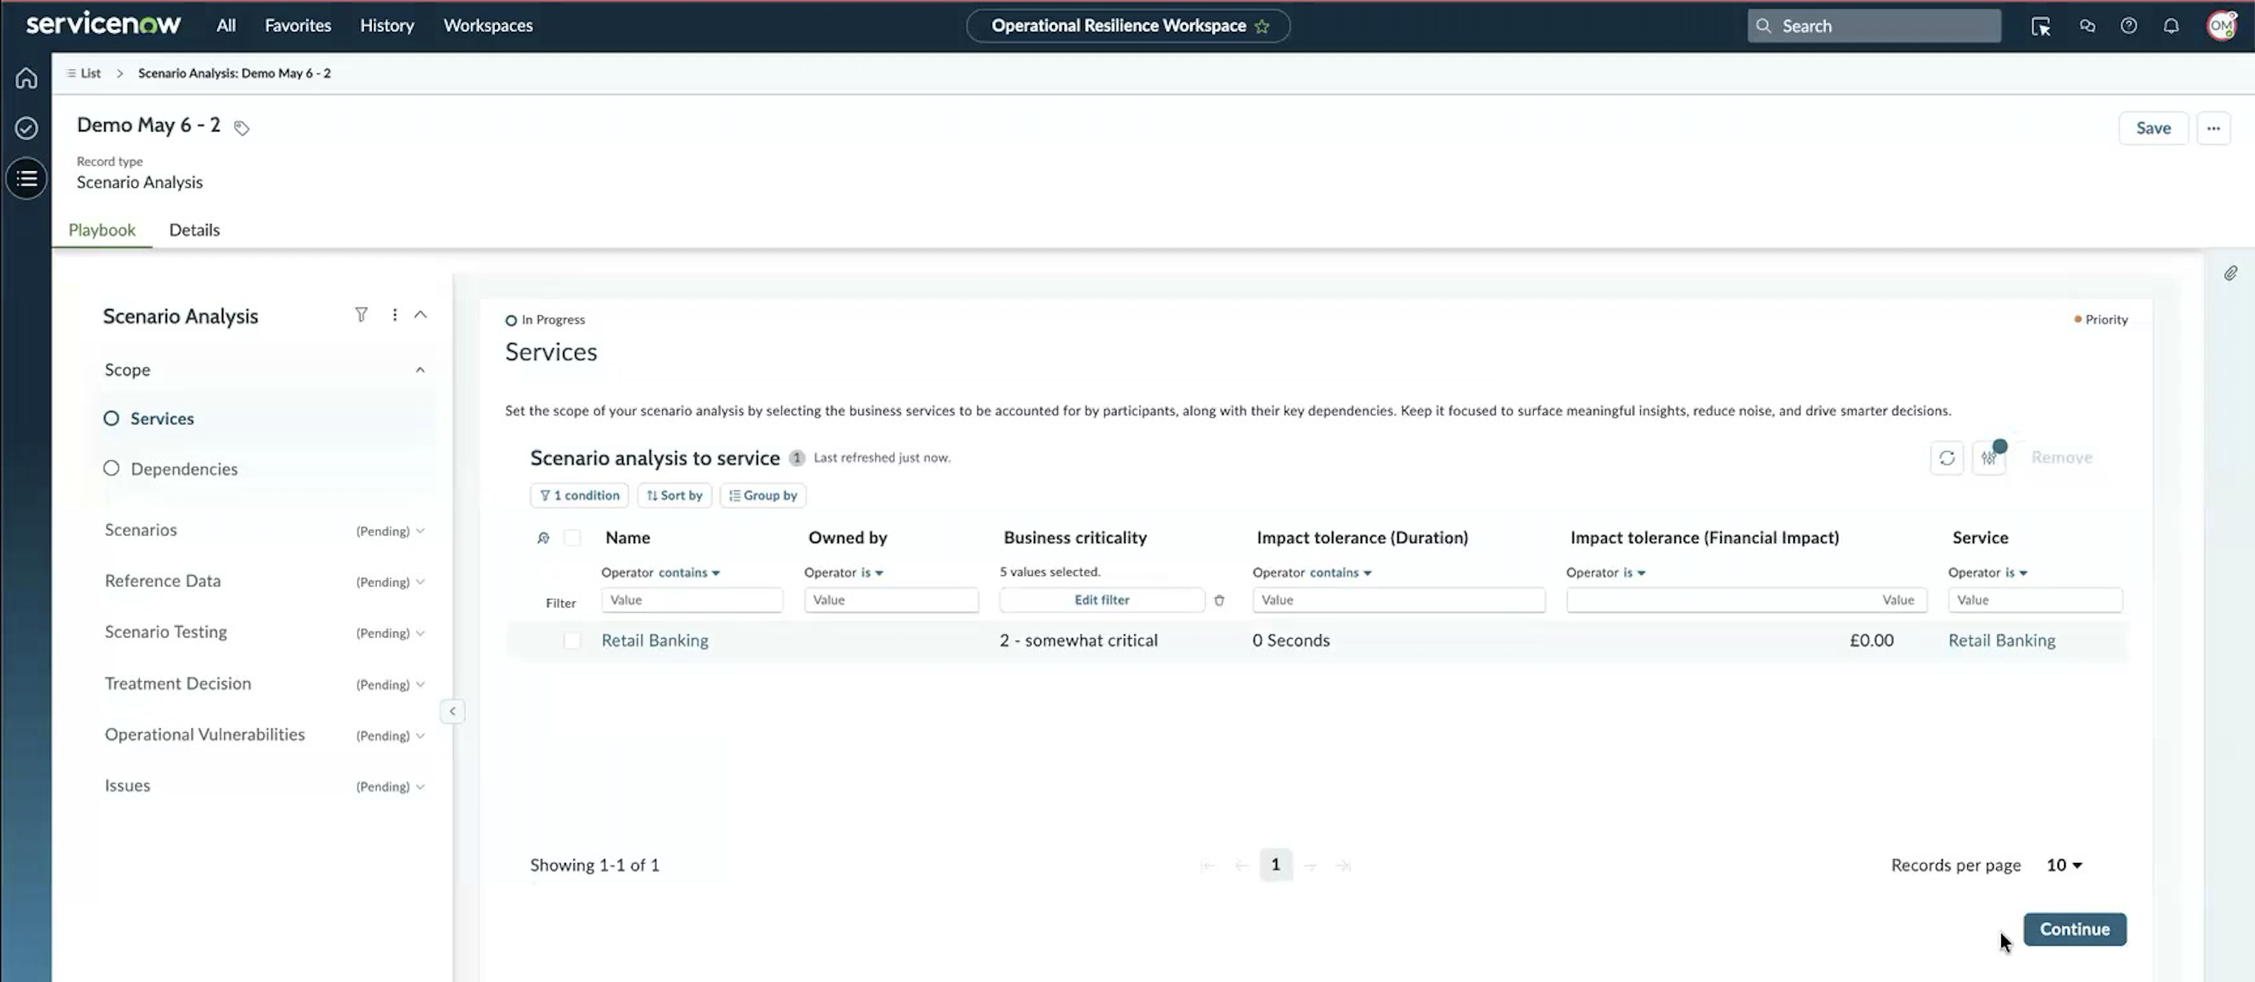Open Impact tolerance (Financial Impact) operator dropdown

[1634, 572]
